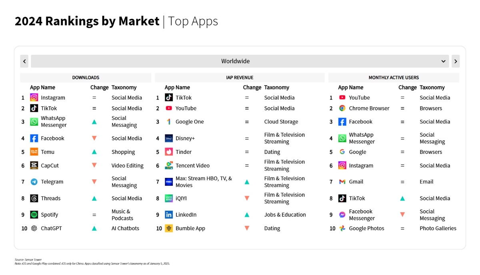Click the CapCut app icon
The height and width of the screenshot is (275, 480).
(34, 165)
